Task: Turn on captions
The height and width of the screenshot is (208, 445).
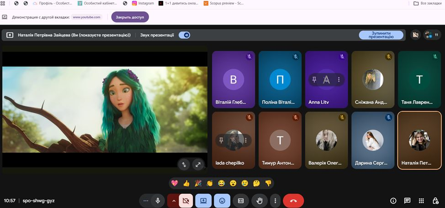Action: pos(241,201)
